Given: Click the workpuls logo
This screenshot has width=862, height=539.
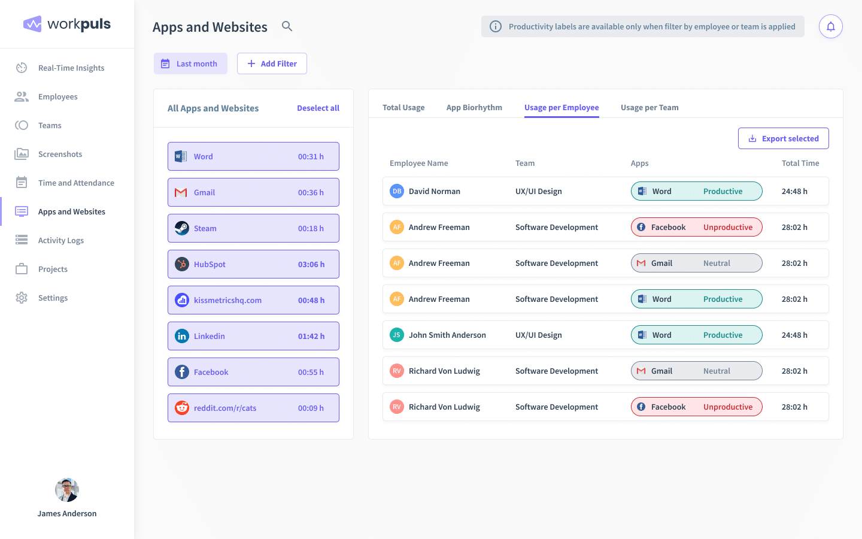Looking at the screenshot, I should (67, 24).
